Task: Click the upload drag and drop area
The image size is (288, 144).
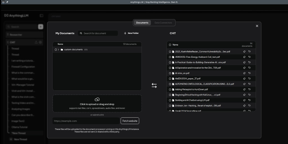Action: click(97, 103)
